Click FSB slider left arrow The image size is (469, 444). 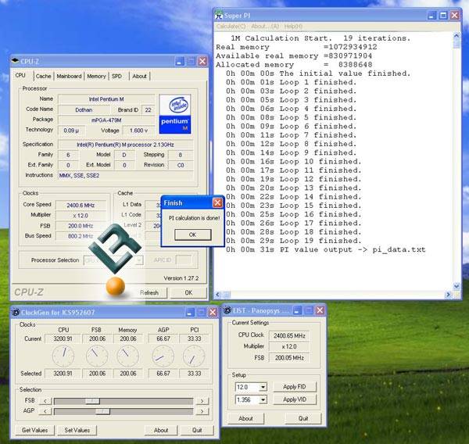pos(45,401)
